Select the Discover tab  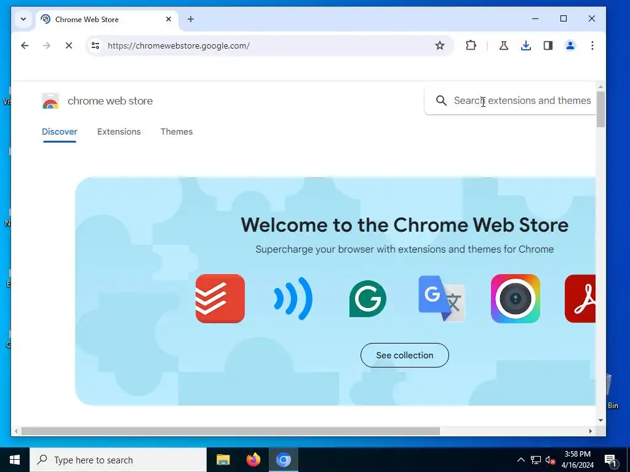pos(60,132)
